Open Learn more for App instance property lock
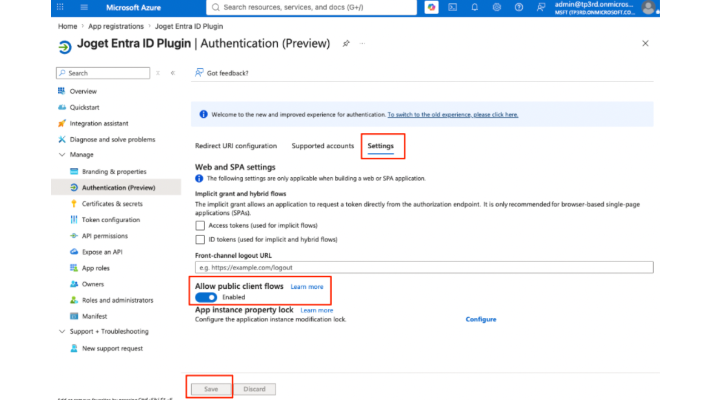 (x=317, y=310)
